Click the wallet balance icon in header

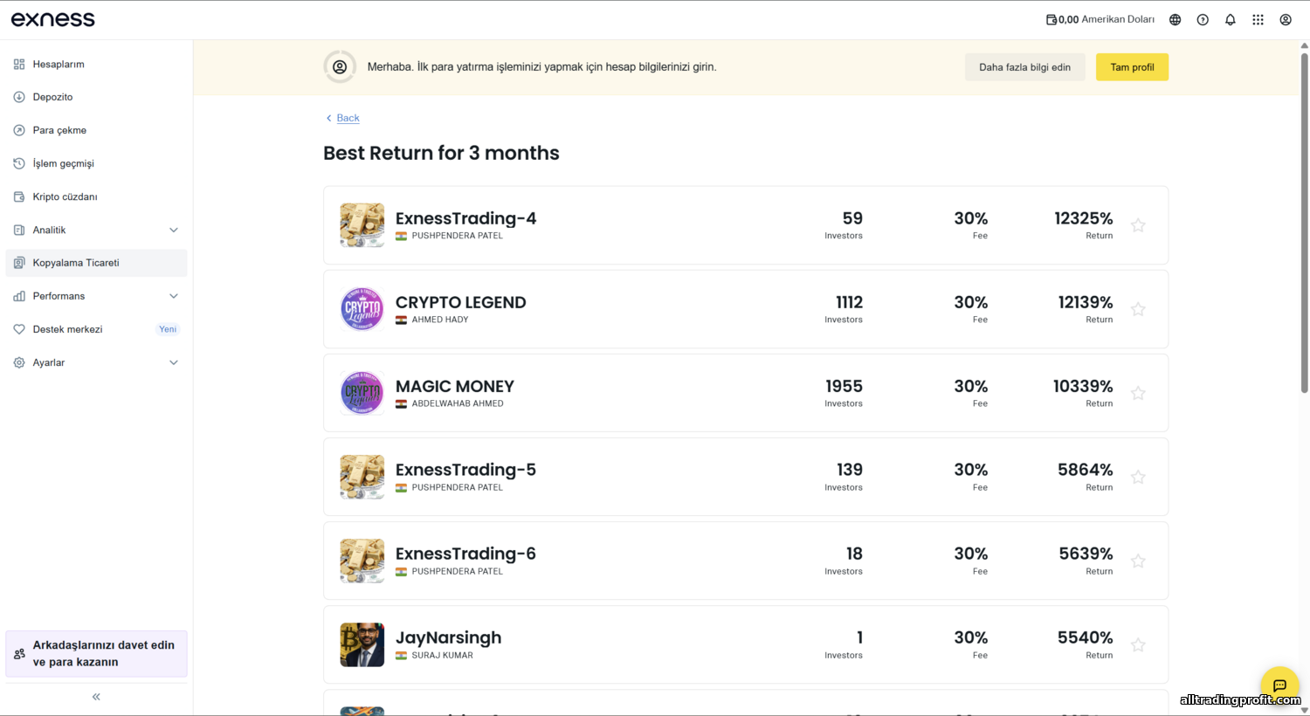coord(1051,19)
